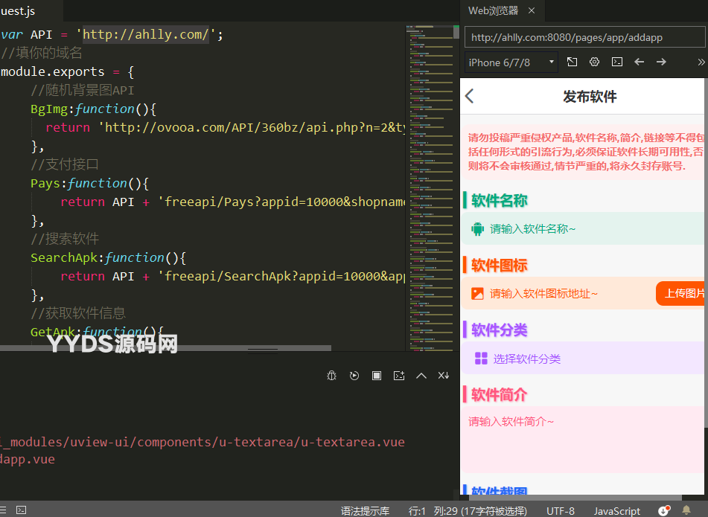
Task: Switch to the Web浏览器 tab
Action: point(493,10)
